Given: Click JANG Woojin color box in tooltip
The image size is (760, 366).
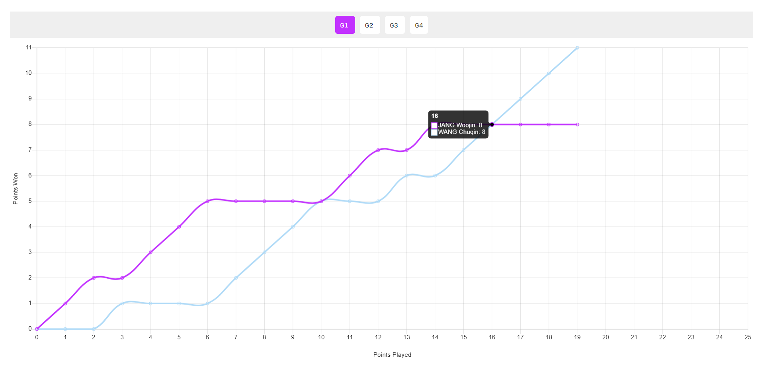Looking at the screenshot, I should pyautogui.click(x=434, y=125).
